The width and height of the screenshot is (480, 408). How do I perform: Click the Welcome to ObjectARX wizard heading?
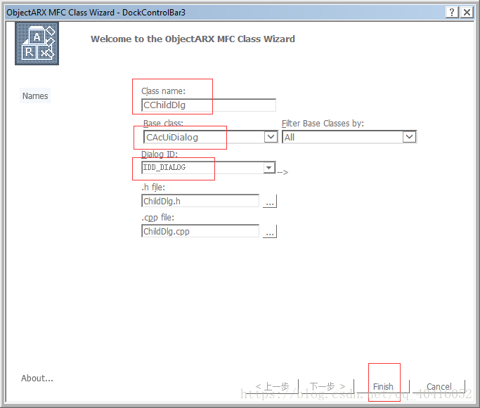(193, 39)
